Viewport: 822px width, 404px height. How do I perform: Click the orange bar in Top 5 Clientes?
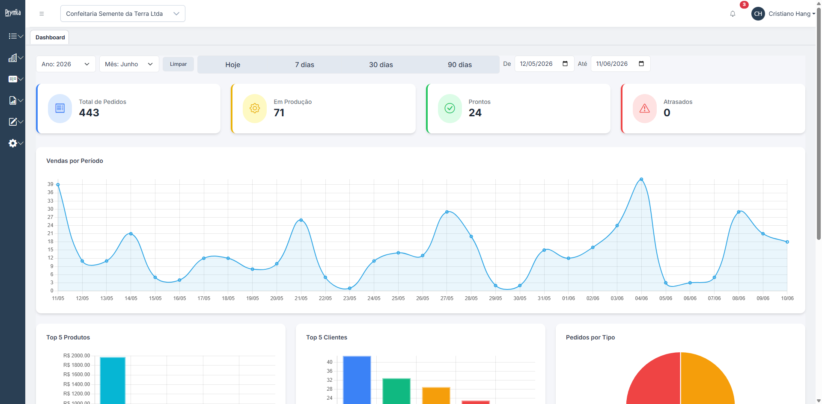click(436, 396)
